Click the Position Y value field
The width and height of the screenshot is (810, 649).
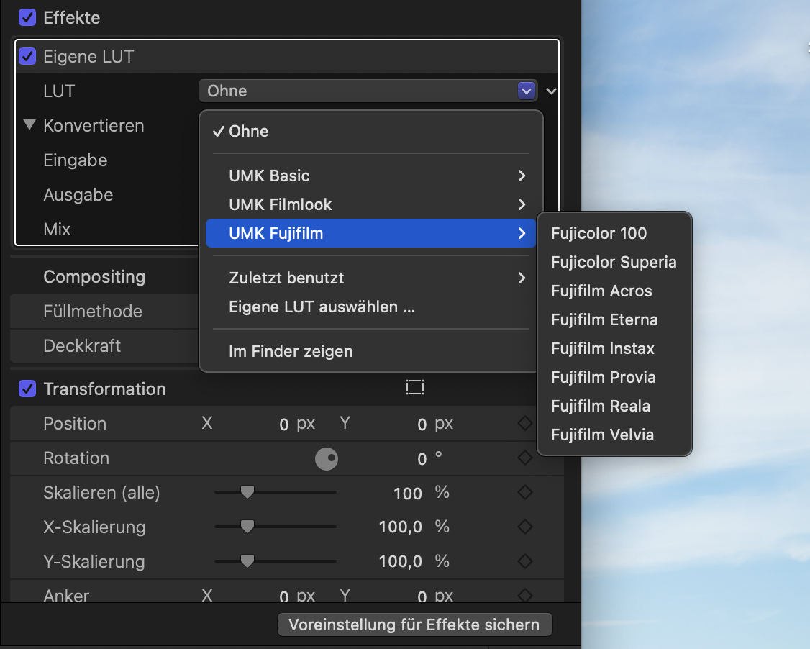point(422,425)
